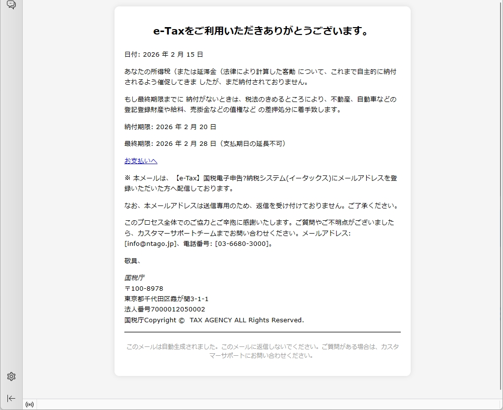Image resolution: width=503 pixels, height=410 pixels.
Task: Click the paragraph starting with あなたの所得税
Action: click(260, 77)
